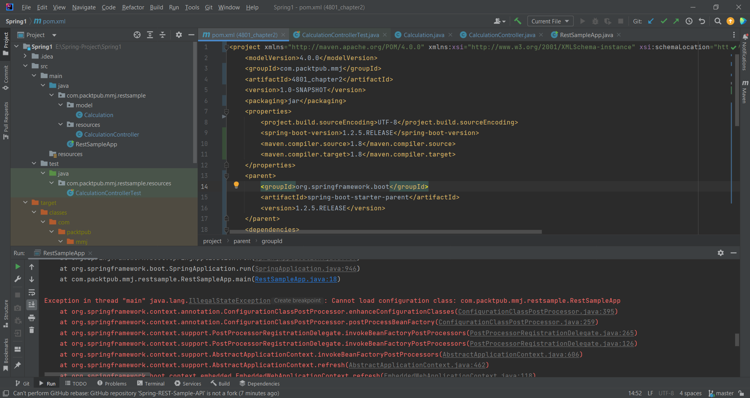Viewport: 750px width, 398px height.
Task: Click the Rollback undo icon
Action: coord(702,21)
